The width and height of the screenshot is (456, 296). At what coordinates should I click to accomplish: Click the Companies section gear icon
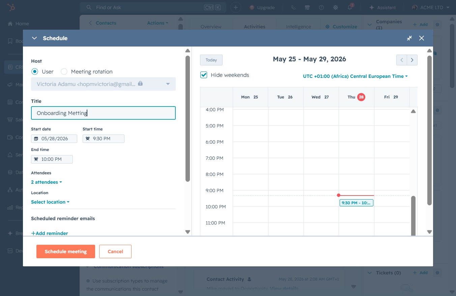click(437, 25)
